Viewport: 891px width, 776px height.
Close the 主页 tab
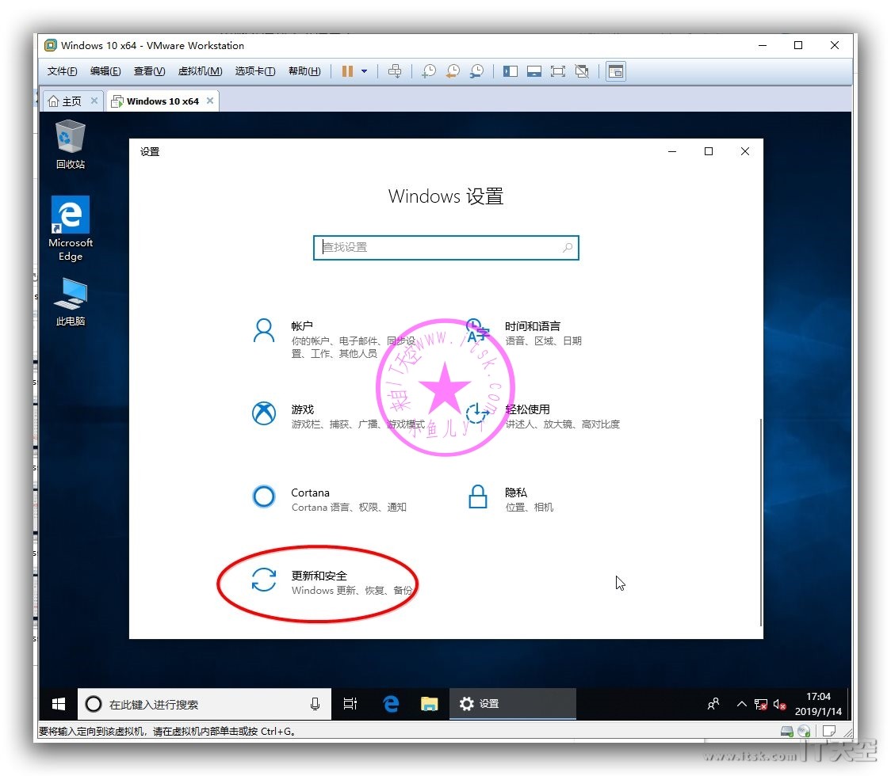coord(94,101)
